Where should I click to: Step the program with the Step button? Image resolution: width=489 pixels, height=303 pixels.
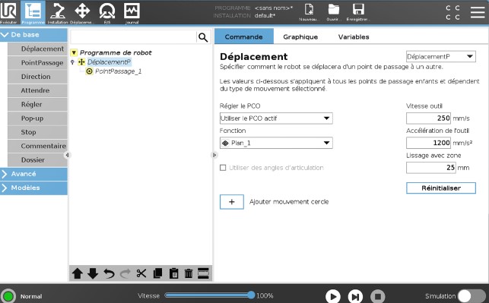[355, 296]
